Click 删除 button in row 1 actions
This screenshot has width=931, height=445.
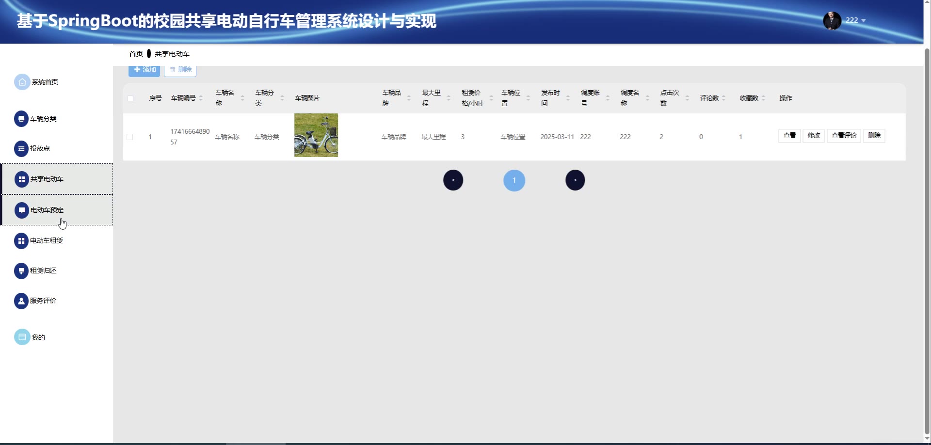click(874, 136)
